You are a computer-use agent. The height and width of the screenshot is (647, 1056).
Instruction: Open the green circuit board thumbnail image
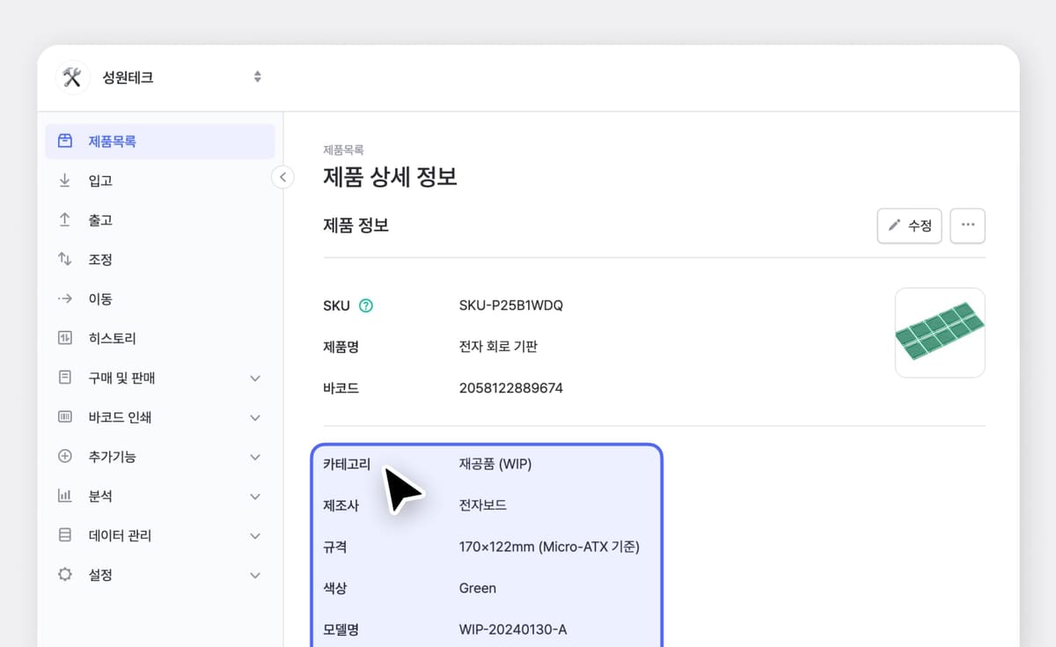click(x=940, y=332)
